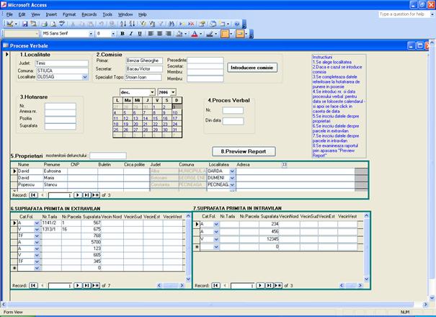The height and width of the screenshot is (317, 436).
Task: Toggle Underline formatting button
Action: click(x=141, y=34)
